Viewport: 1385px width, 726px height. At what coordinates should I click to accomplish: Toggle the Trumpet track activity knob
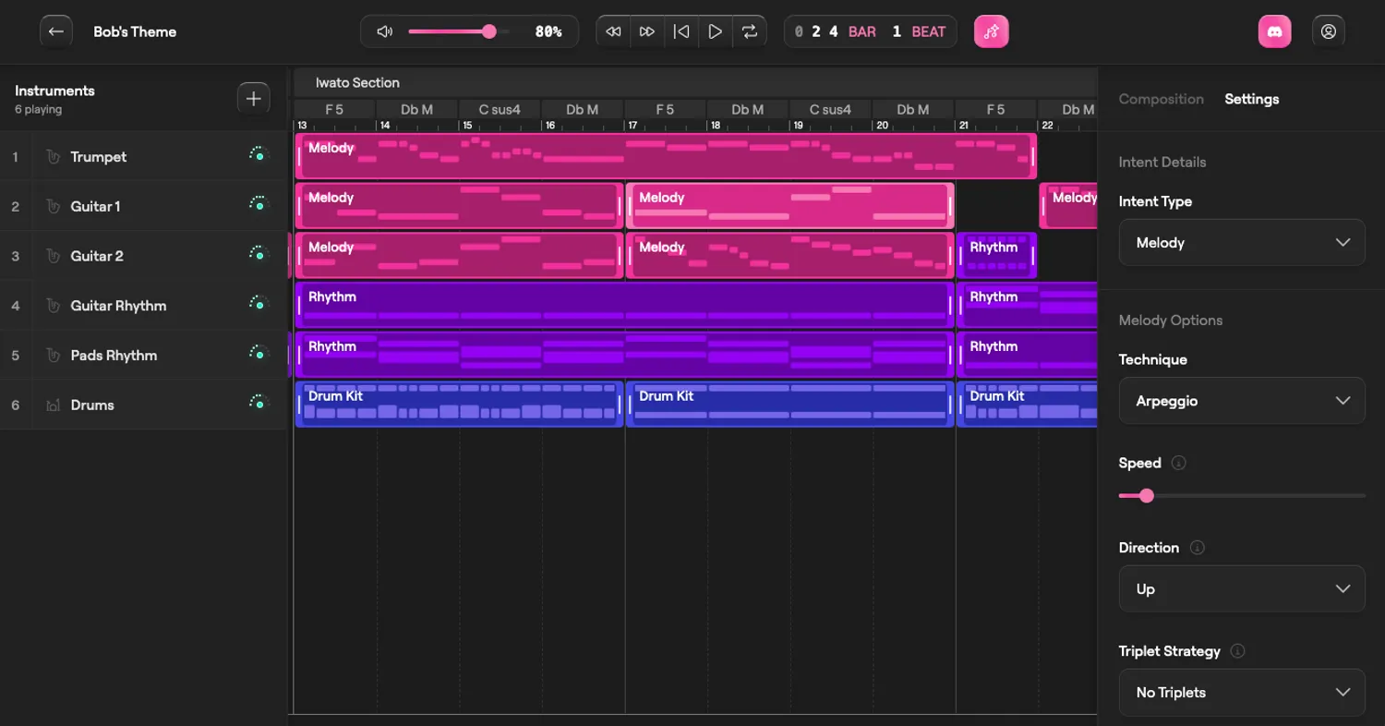coord(258,155)
